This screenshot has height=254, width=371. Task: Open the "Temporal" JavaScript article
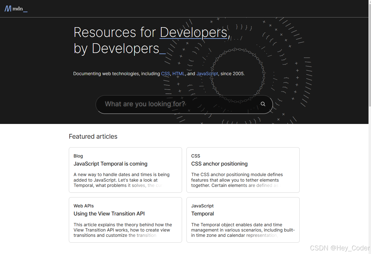[x=203, y=214]
